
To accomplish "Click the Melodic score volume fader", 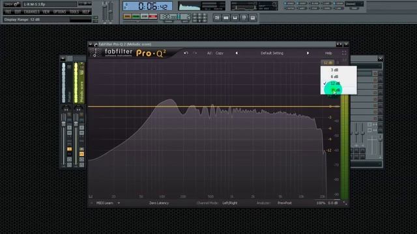I will (x=76, y=123).
